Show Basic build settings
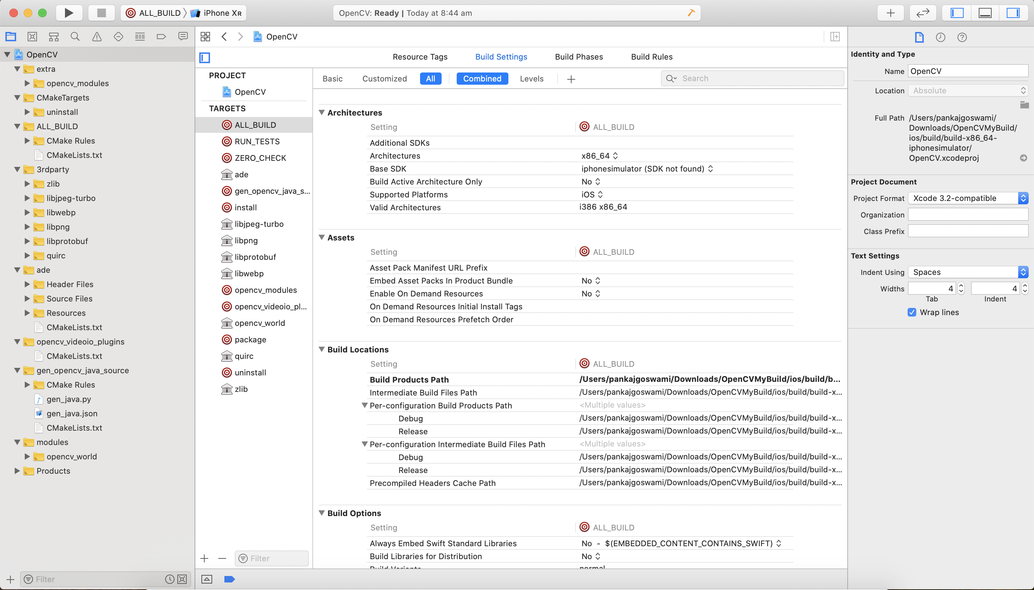The image size is (1034, 590). point(332,79)
